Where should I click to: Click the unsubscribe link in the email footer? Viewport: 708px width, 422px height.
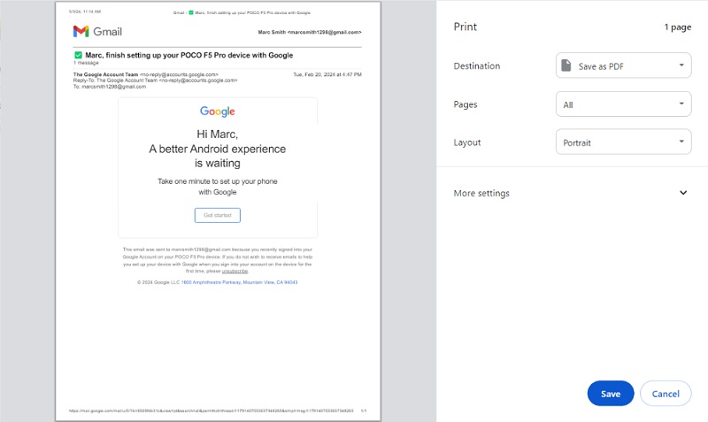point(235,272)
